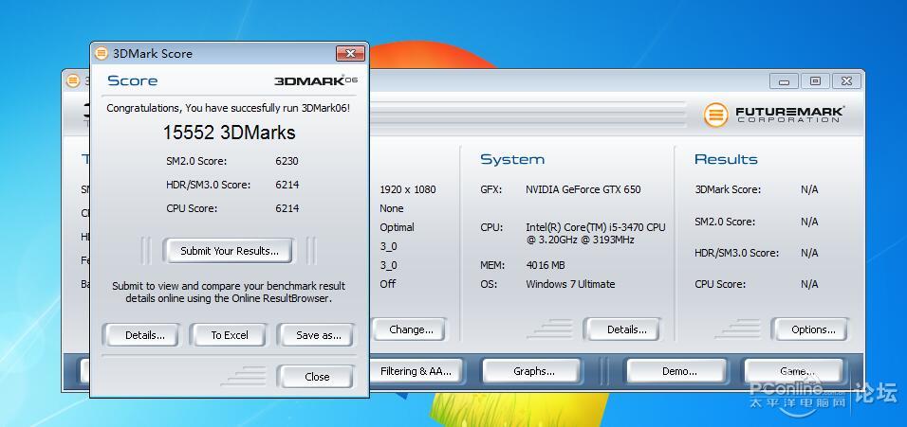
Task: Click the SM2.0 Score value 6230
Action: (287, 161)
